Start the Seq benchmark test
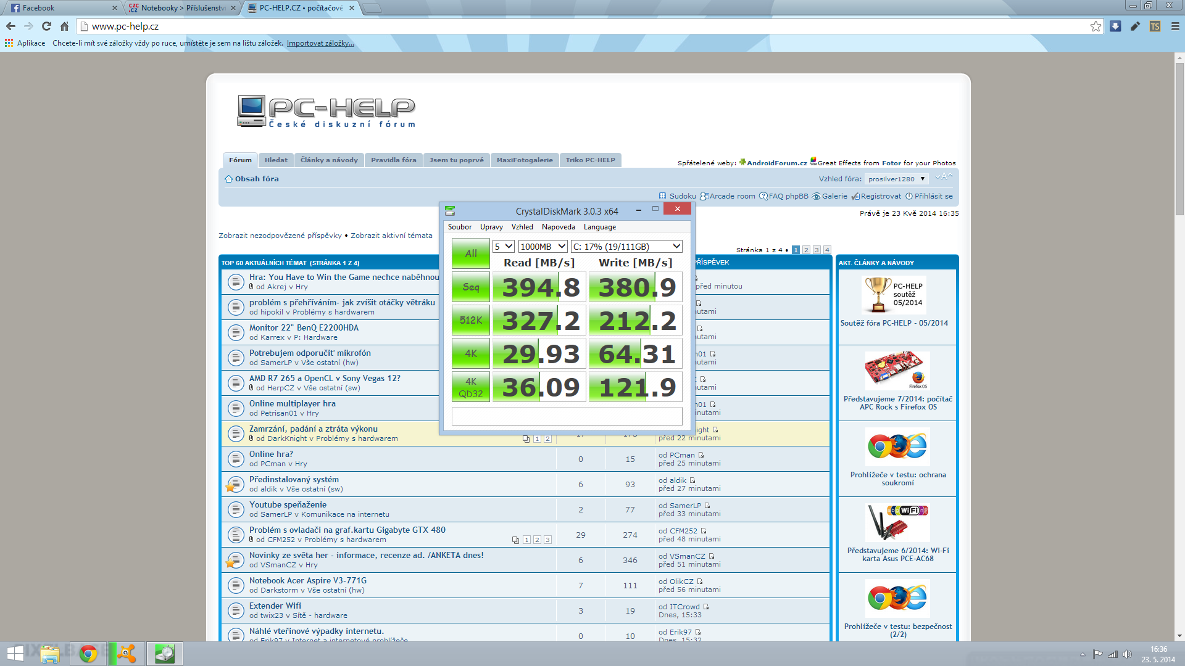The height and width of the screenshot is (666, 1185). click(x=470, y=287)
